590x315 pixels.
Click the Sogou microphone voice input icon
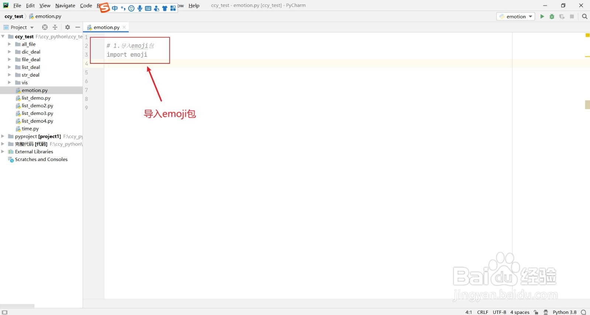[140, 8]
